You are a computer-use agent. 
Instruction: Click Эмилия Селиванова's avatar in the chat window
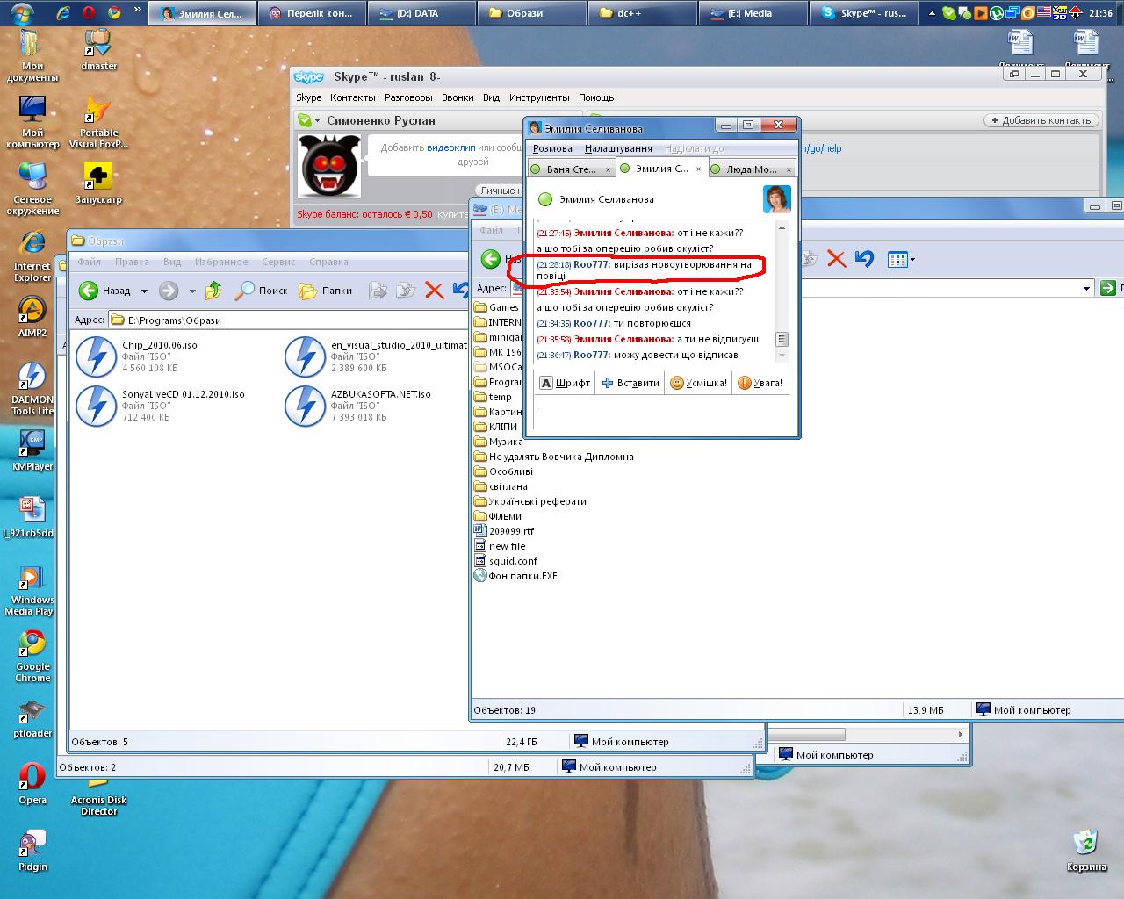point(777,199)
